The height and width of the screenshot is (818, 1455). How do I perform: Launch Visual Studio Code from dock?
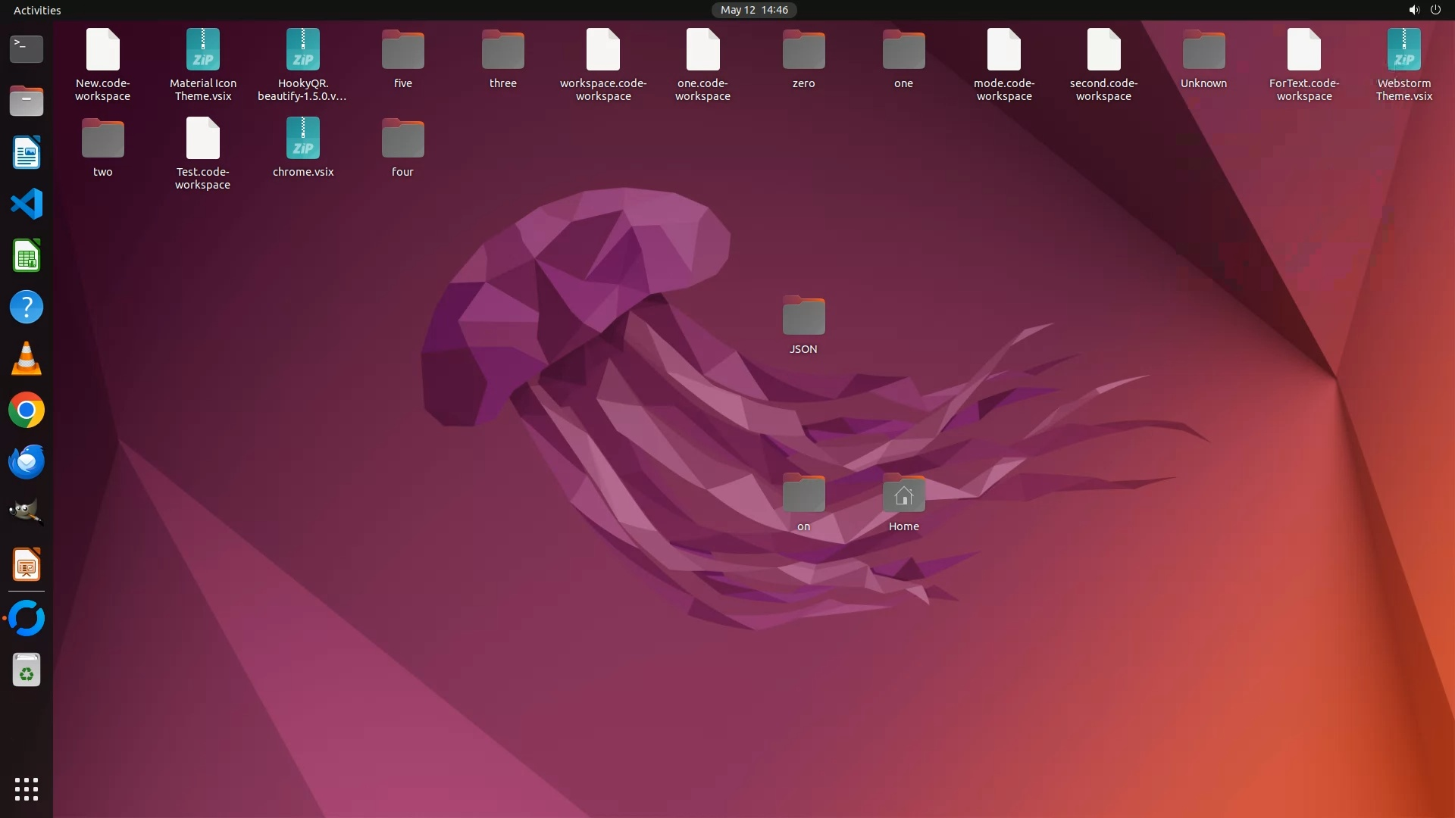[x=27, y=204]
